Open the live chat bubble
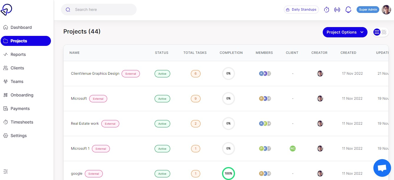 pos(382,168)
